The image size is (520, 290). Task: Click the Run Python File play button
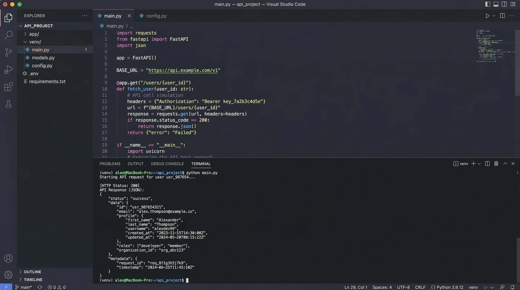point(487,16)
